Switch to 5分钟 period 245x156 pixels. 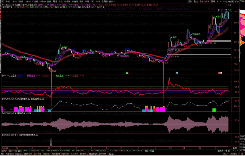tap(21, 2)
